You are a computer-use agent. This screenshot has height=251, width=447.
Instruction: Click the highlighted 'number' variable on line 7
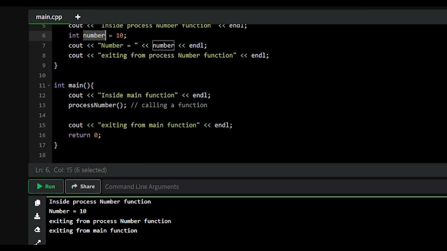tap(163, 46)
